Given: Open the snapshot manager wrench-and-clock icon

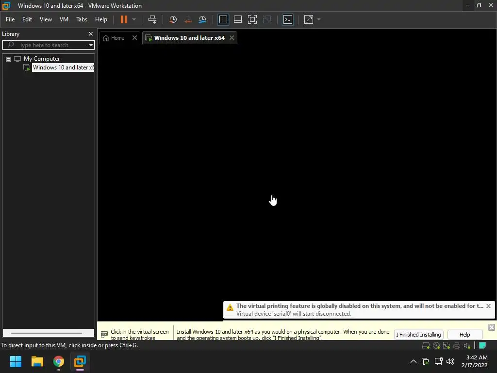Looking at the screenshot, I should (202, 19).
